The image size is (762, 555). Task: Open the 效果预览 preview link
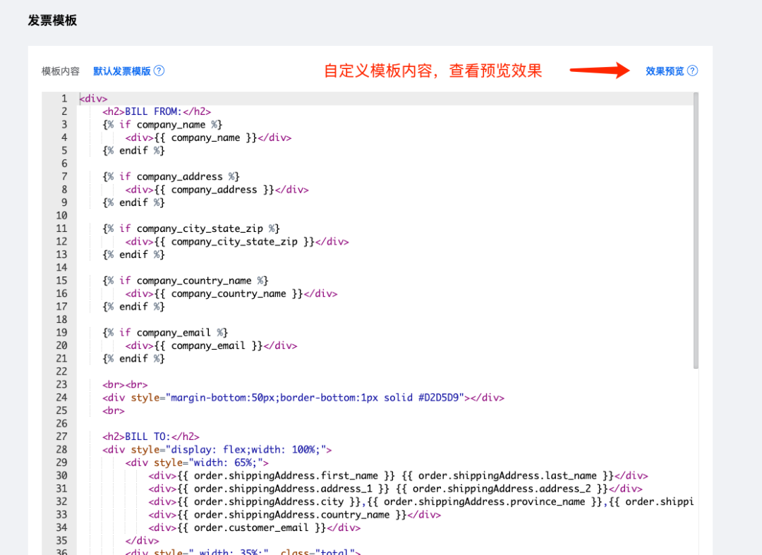click(x=665, y=71)
